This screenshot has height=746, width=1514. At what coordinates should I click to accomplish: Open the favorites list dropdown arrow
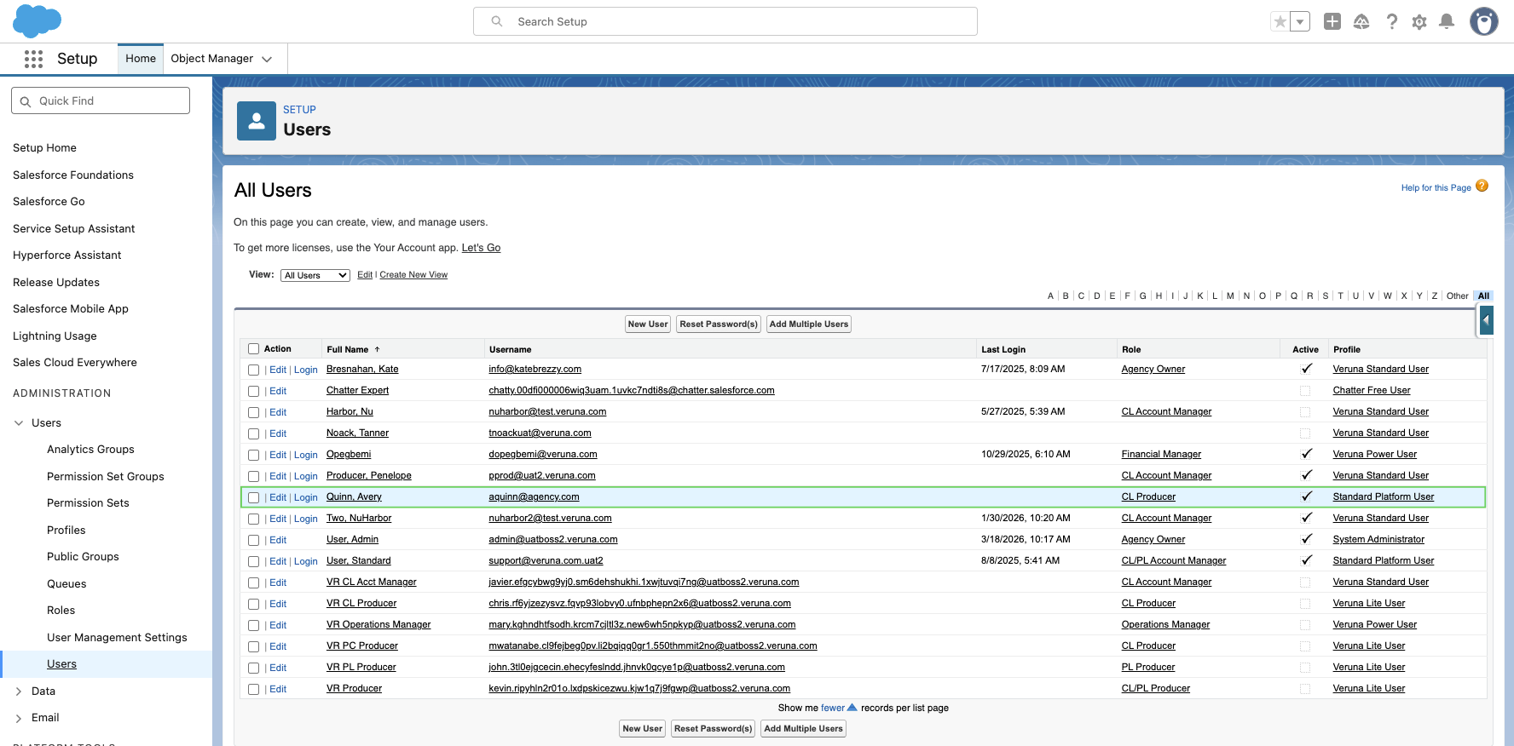pyautogui.click(x=1300, y=21)
